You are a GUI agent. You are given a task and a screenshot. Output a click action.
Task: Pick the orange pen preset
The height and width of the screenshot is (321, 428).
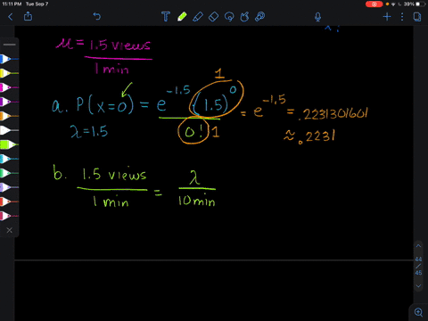[9, 116]
